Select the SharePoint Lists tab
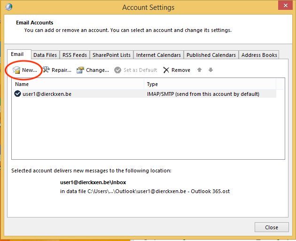Image resolution: width=296 pixels, height=241 pixels. coord(111,55)
